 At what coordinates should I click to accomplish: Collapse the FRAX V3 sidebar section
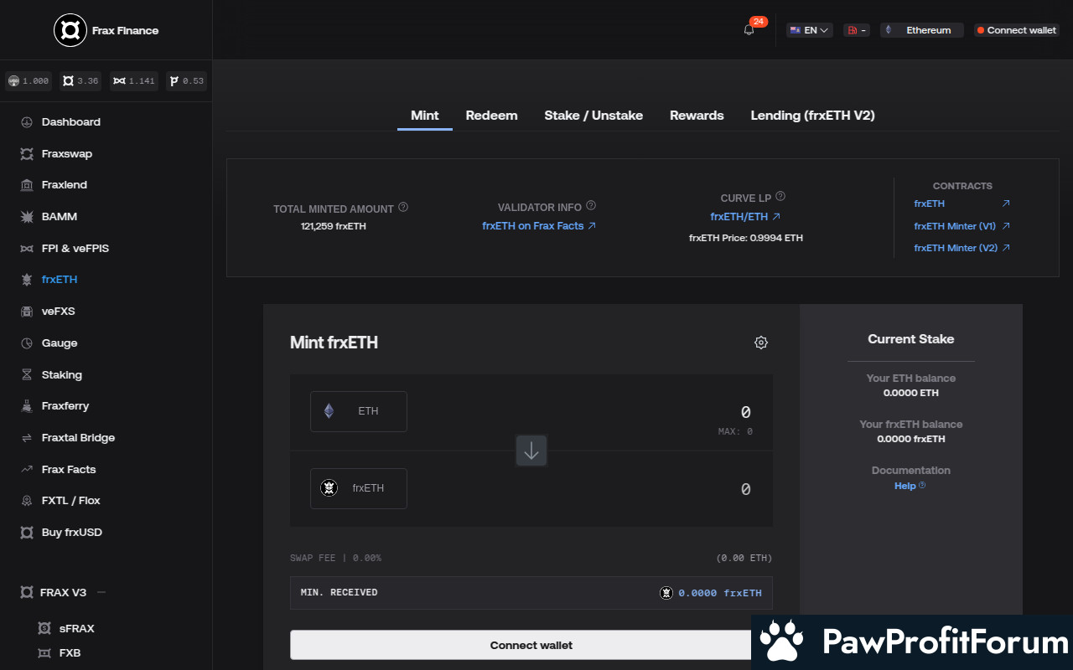click(101, 592)
